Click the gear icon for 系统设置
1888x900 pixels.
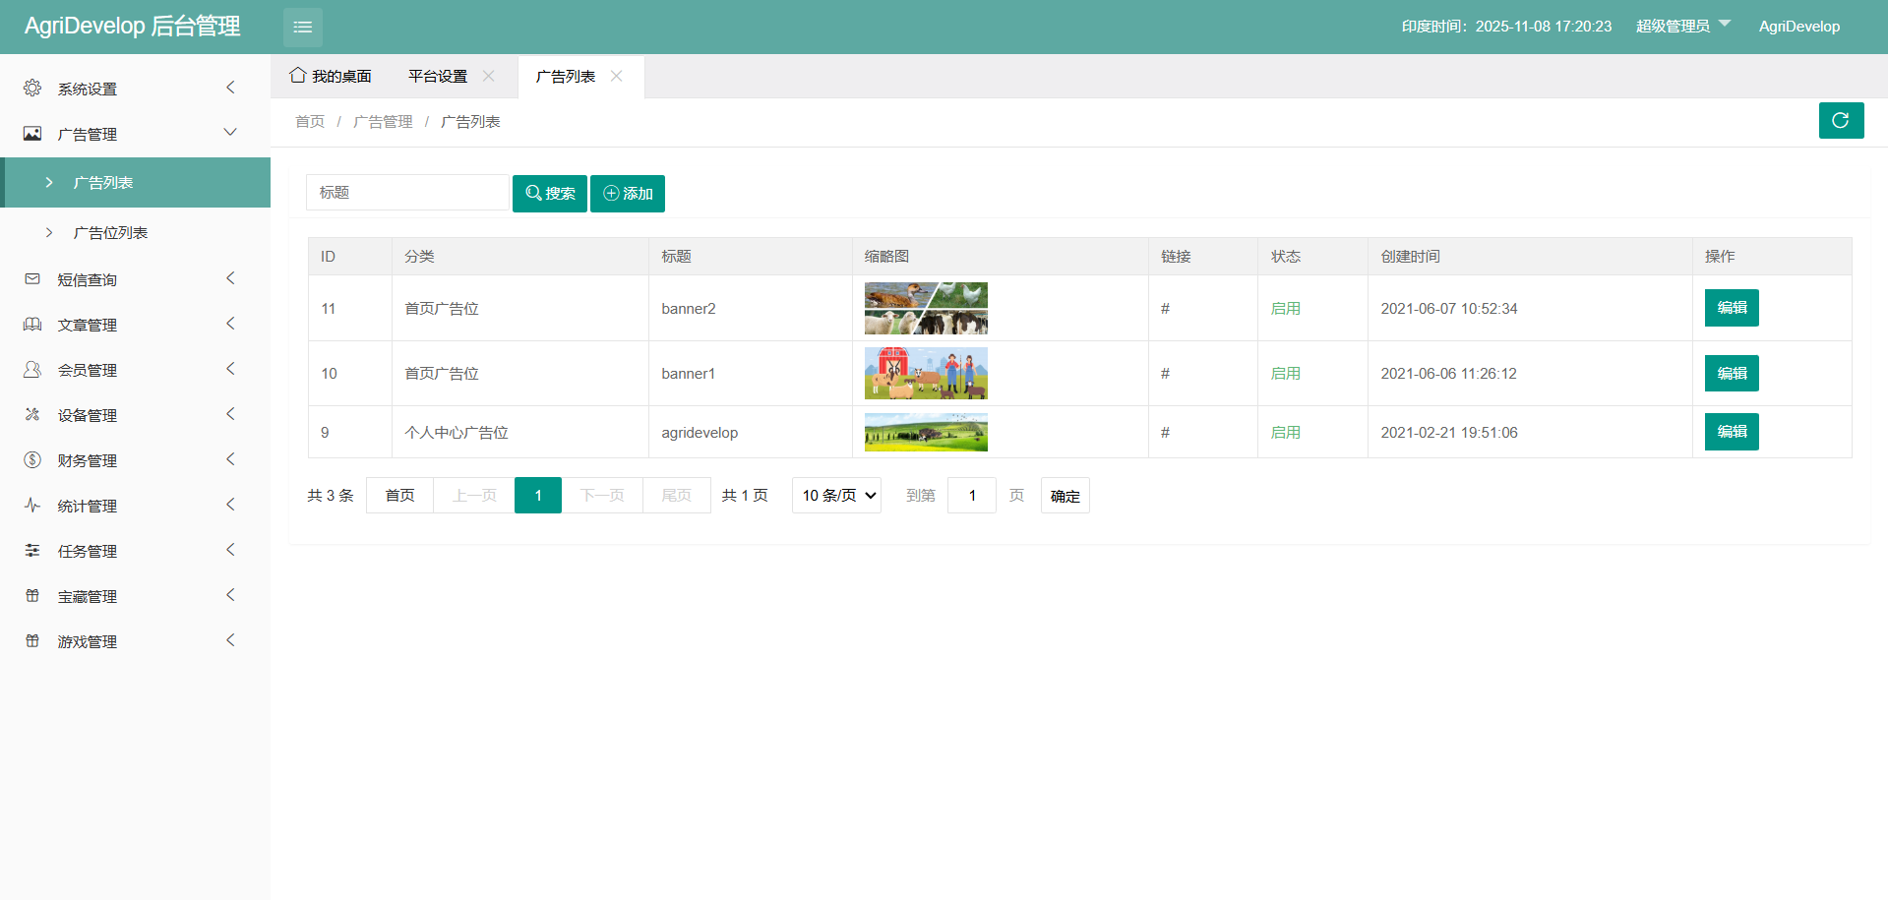tap(32, 89)
